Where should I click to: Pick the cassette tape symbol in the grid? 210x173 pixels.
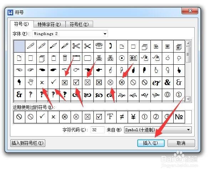pyautogui.click(x=133, y=58)
